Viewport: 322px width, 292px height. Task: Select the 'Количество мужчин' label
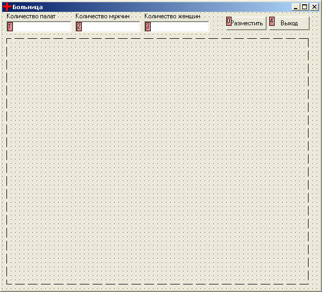tap(102, 16)
